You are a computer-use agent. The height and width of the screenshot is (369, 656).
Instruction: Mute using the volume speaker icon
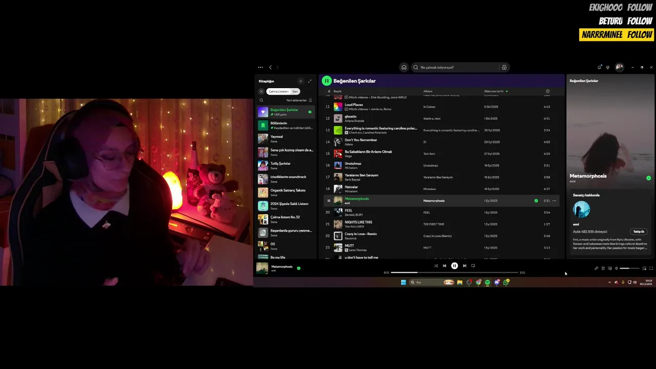617,269
